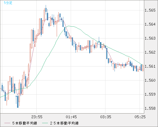
Task: Click the 03:35 time axis label
Action: pos(106,117)
